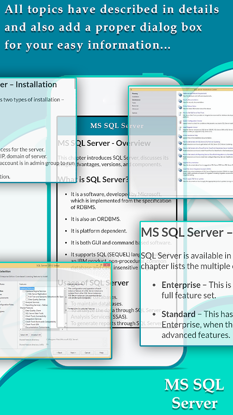The height and width of the screenshot is (415, 233).
Task: Click the Online Release Notes globe icon
Action: 180,107
